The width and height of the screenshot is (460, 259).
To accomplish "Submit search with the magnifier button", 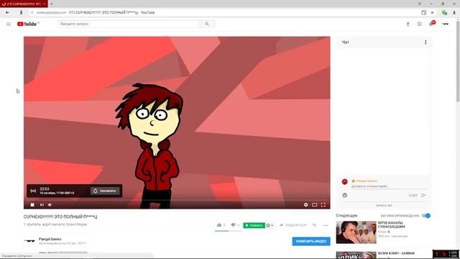I will 207,24.
